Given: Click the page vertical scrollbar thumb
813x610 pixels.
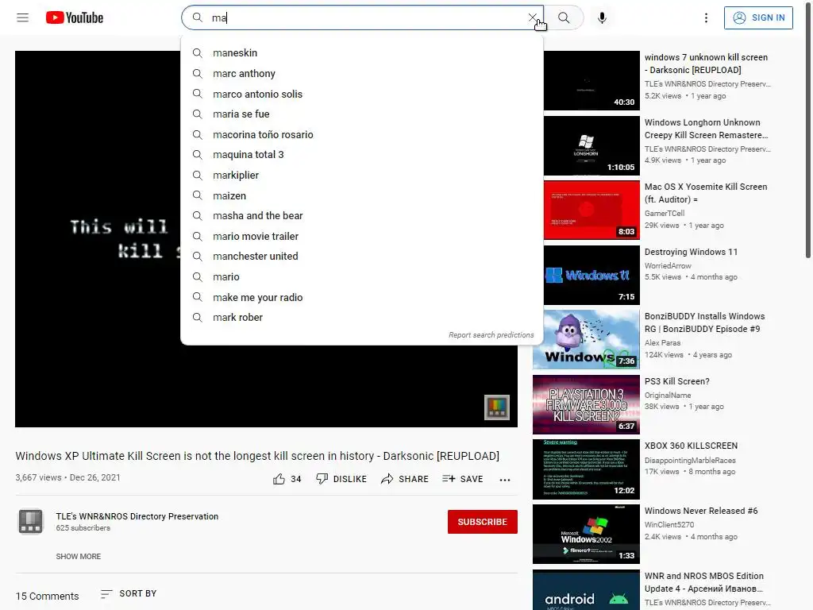Looking at the screenshot, I should (x=808, y=129).
